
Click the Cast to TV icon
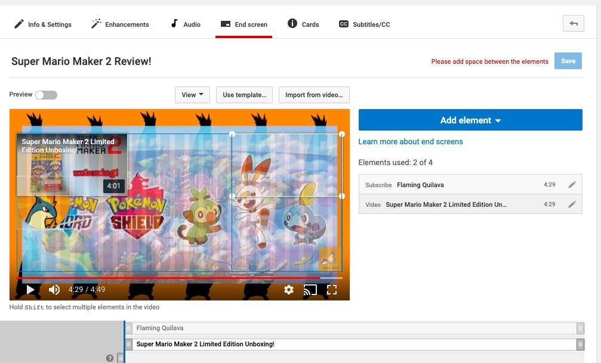point(310,290)
